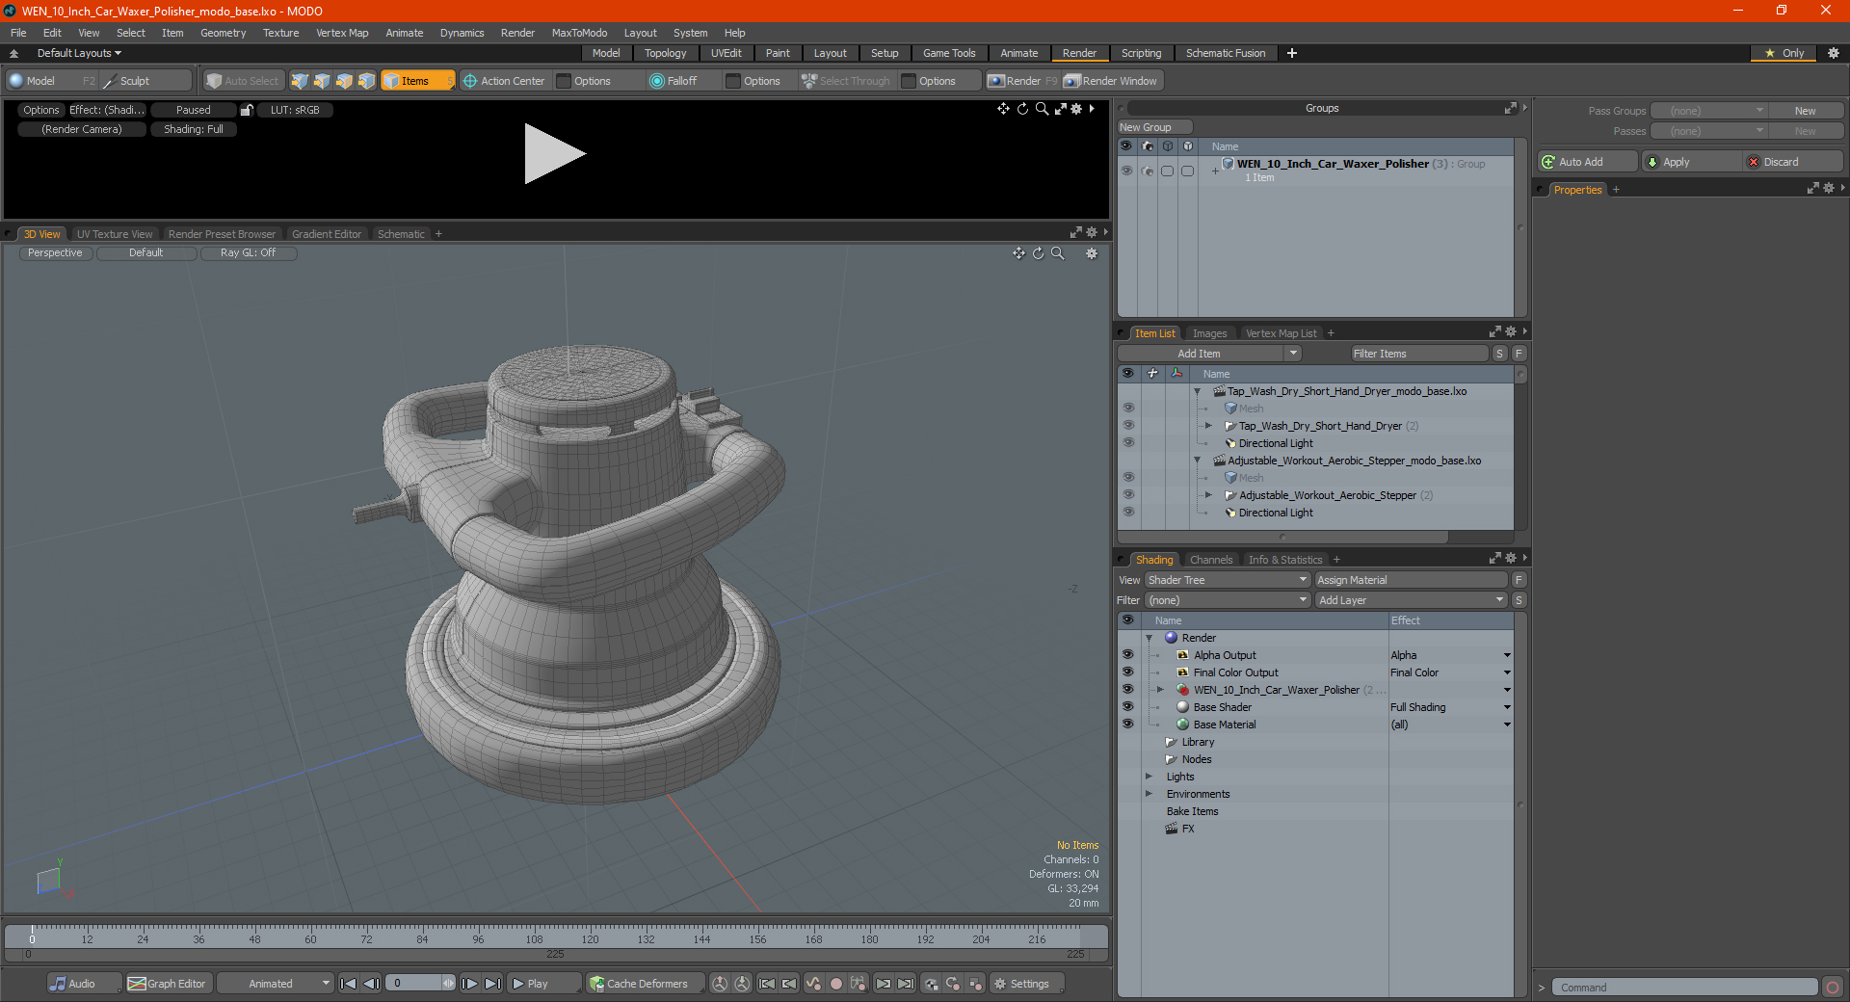Expand the Lights group in Shader Tree

pos(1149,777)
